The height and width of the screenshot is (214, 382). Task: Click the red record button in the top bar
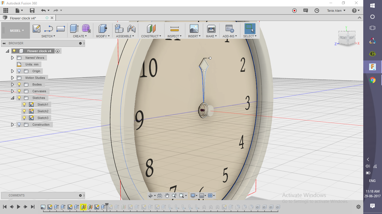click(x=294, y=11)
